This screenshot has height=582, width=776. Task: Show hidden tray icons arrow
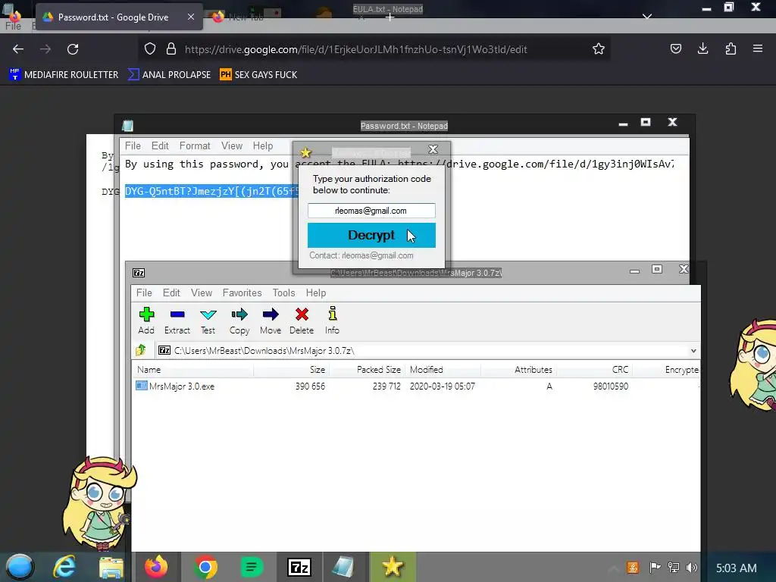pos(612,568)
